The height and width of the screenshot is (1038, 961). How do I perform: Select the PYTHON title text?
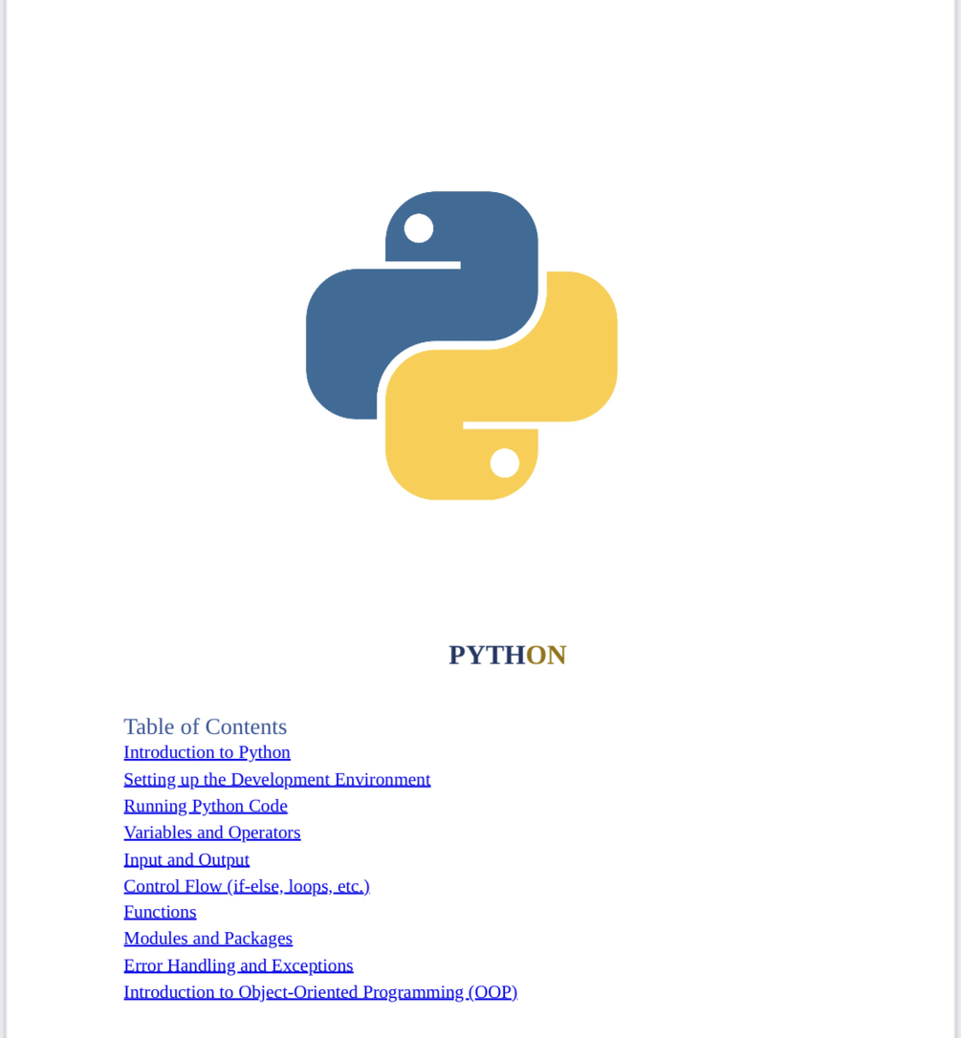(x=508, y=656)
